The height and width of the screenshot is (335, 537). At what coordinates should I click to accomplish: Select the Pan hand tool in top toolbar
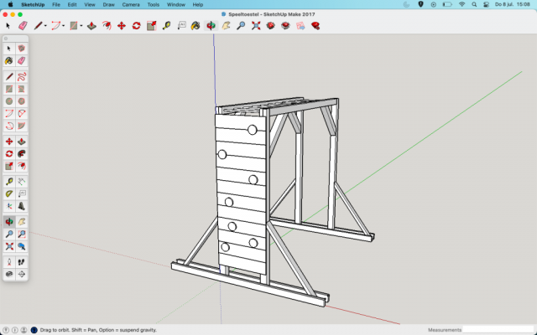(226, 26)
